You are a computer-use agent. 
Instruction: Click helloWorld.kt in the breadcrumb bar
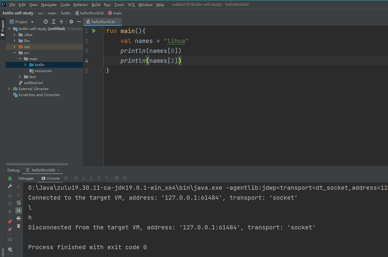click(90, 13)
